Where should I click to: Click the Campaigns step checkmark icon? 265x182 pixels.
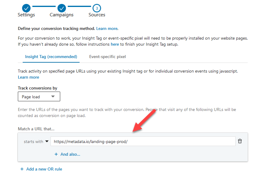tap(61, 8)
